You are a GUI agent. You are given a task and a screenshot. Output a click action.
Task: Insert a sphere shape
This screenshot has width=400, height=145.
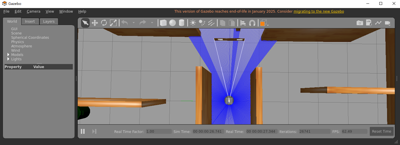coord(172,23)
